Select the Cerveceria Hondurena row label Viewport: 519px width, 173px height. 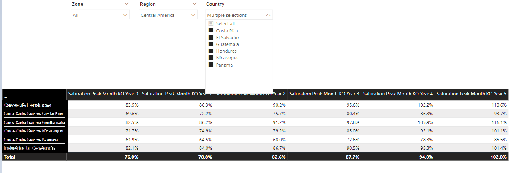coord(27,105)
